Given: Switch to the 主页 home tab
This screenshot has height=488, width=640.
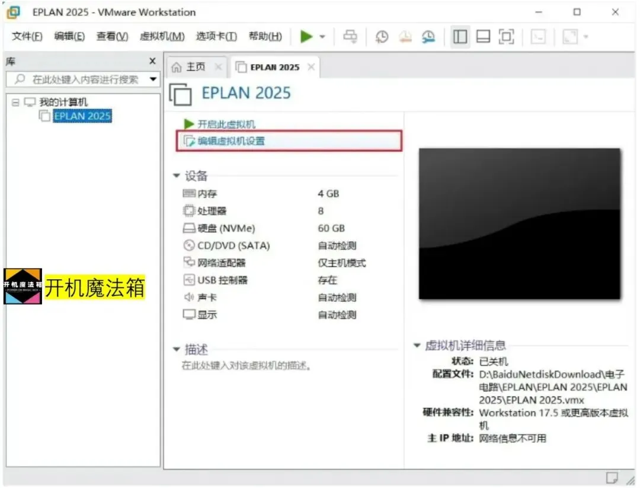Looking at the screenshot, I should (x=196, y=66).
